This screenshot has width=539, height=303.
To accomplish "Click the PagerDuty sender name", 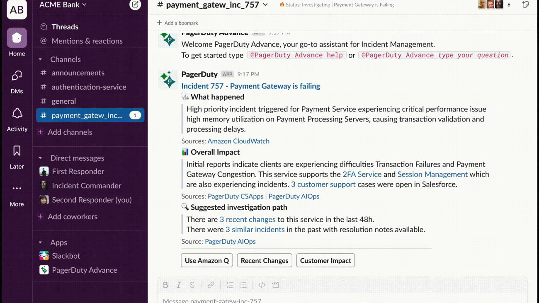I will pyautogui.click(x=199, y=74).
